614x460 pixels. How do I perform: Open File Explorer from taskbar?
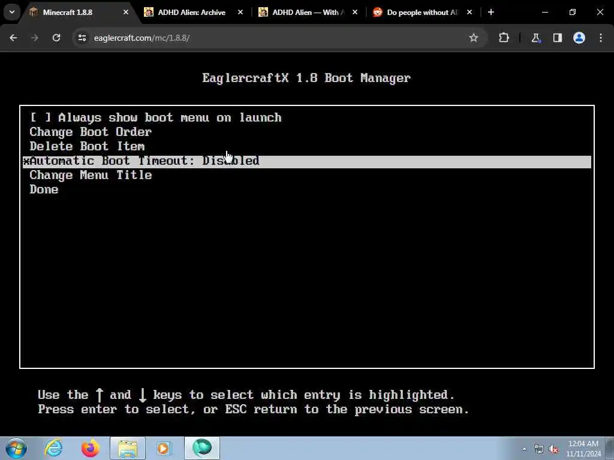(128, 448)
